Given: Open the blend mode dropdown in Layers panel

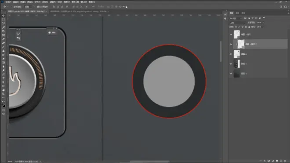Looking at the screenshot, I should coord(238,23).
